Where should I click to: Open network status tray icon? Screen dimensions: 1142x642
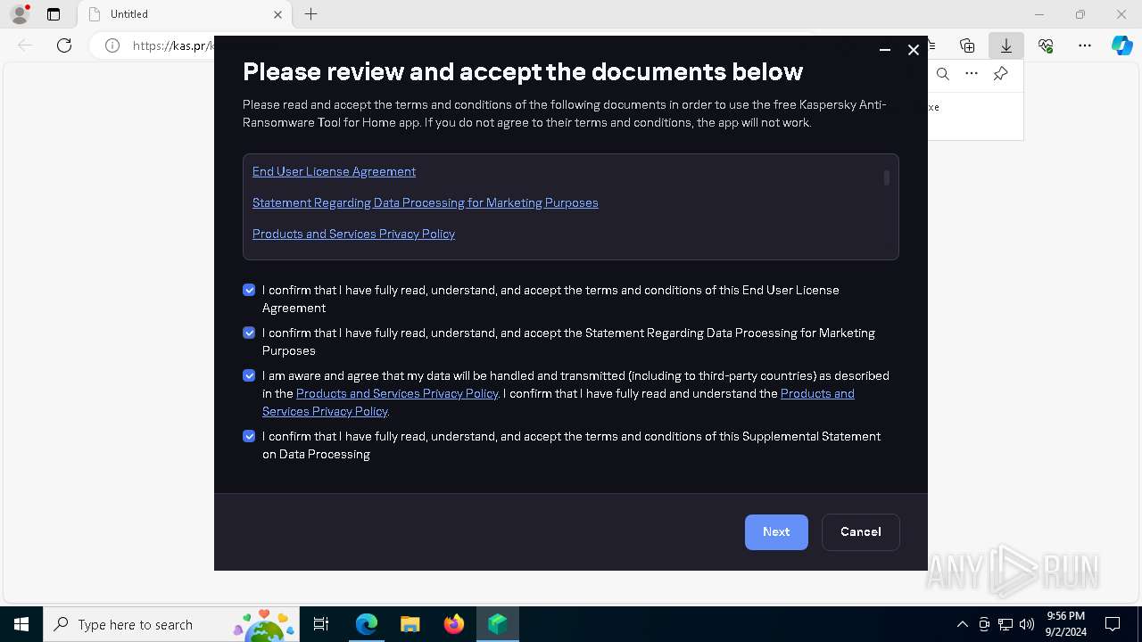tap(1005, 624)
